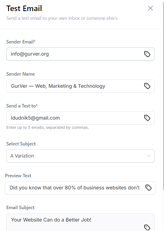Click the Email Subject label
The width and height of the screenshot is (164, 231).
[x=20, y=208]
